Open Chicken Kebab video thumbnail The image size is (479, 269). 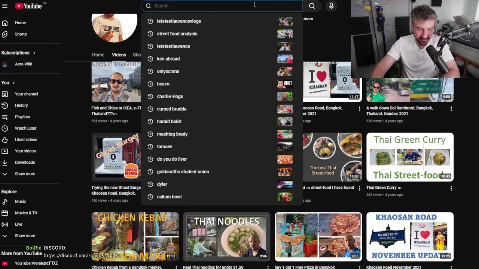[135, 237]
